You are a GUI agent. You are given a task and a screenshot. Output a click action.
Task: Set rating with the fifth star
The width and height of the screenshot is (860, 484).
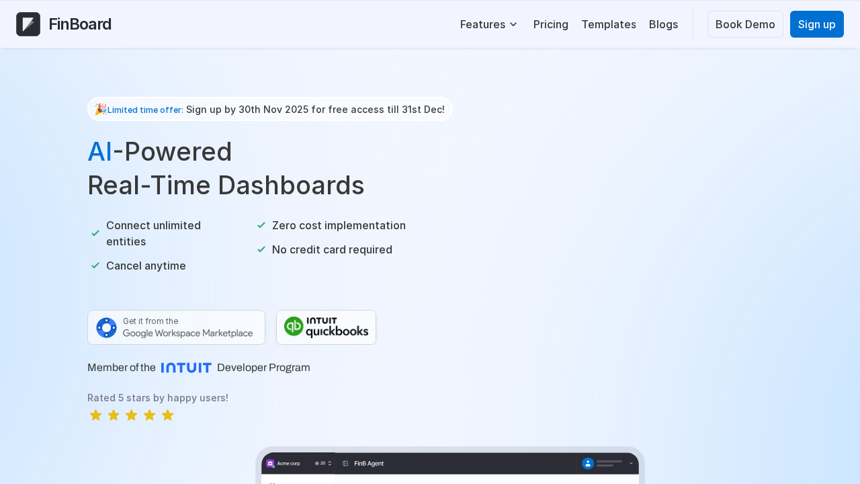(x=167, y=415)
